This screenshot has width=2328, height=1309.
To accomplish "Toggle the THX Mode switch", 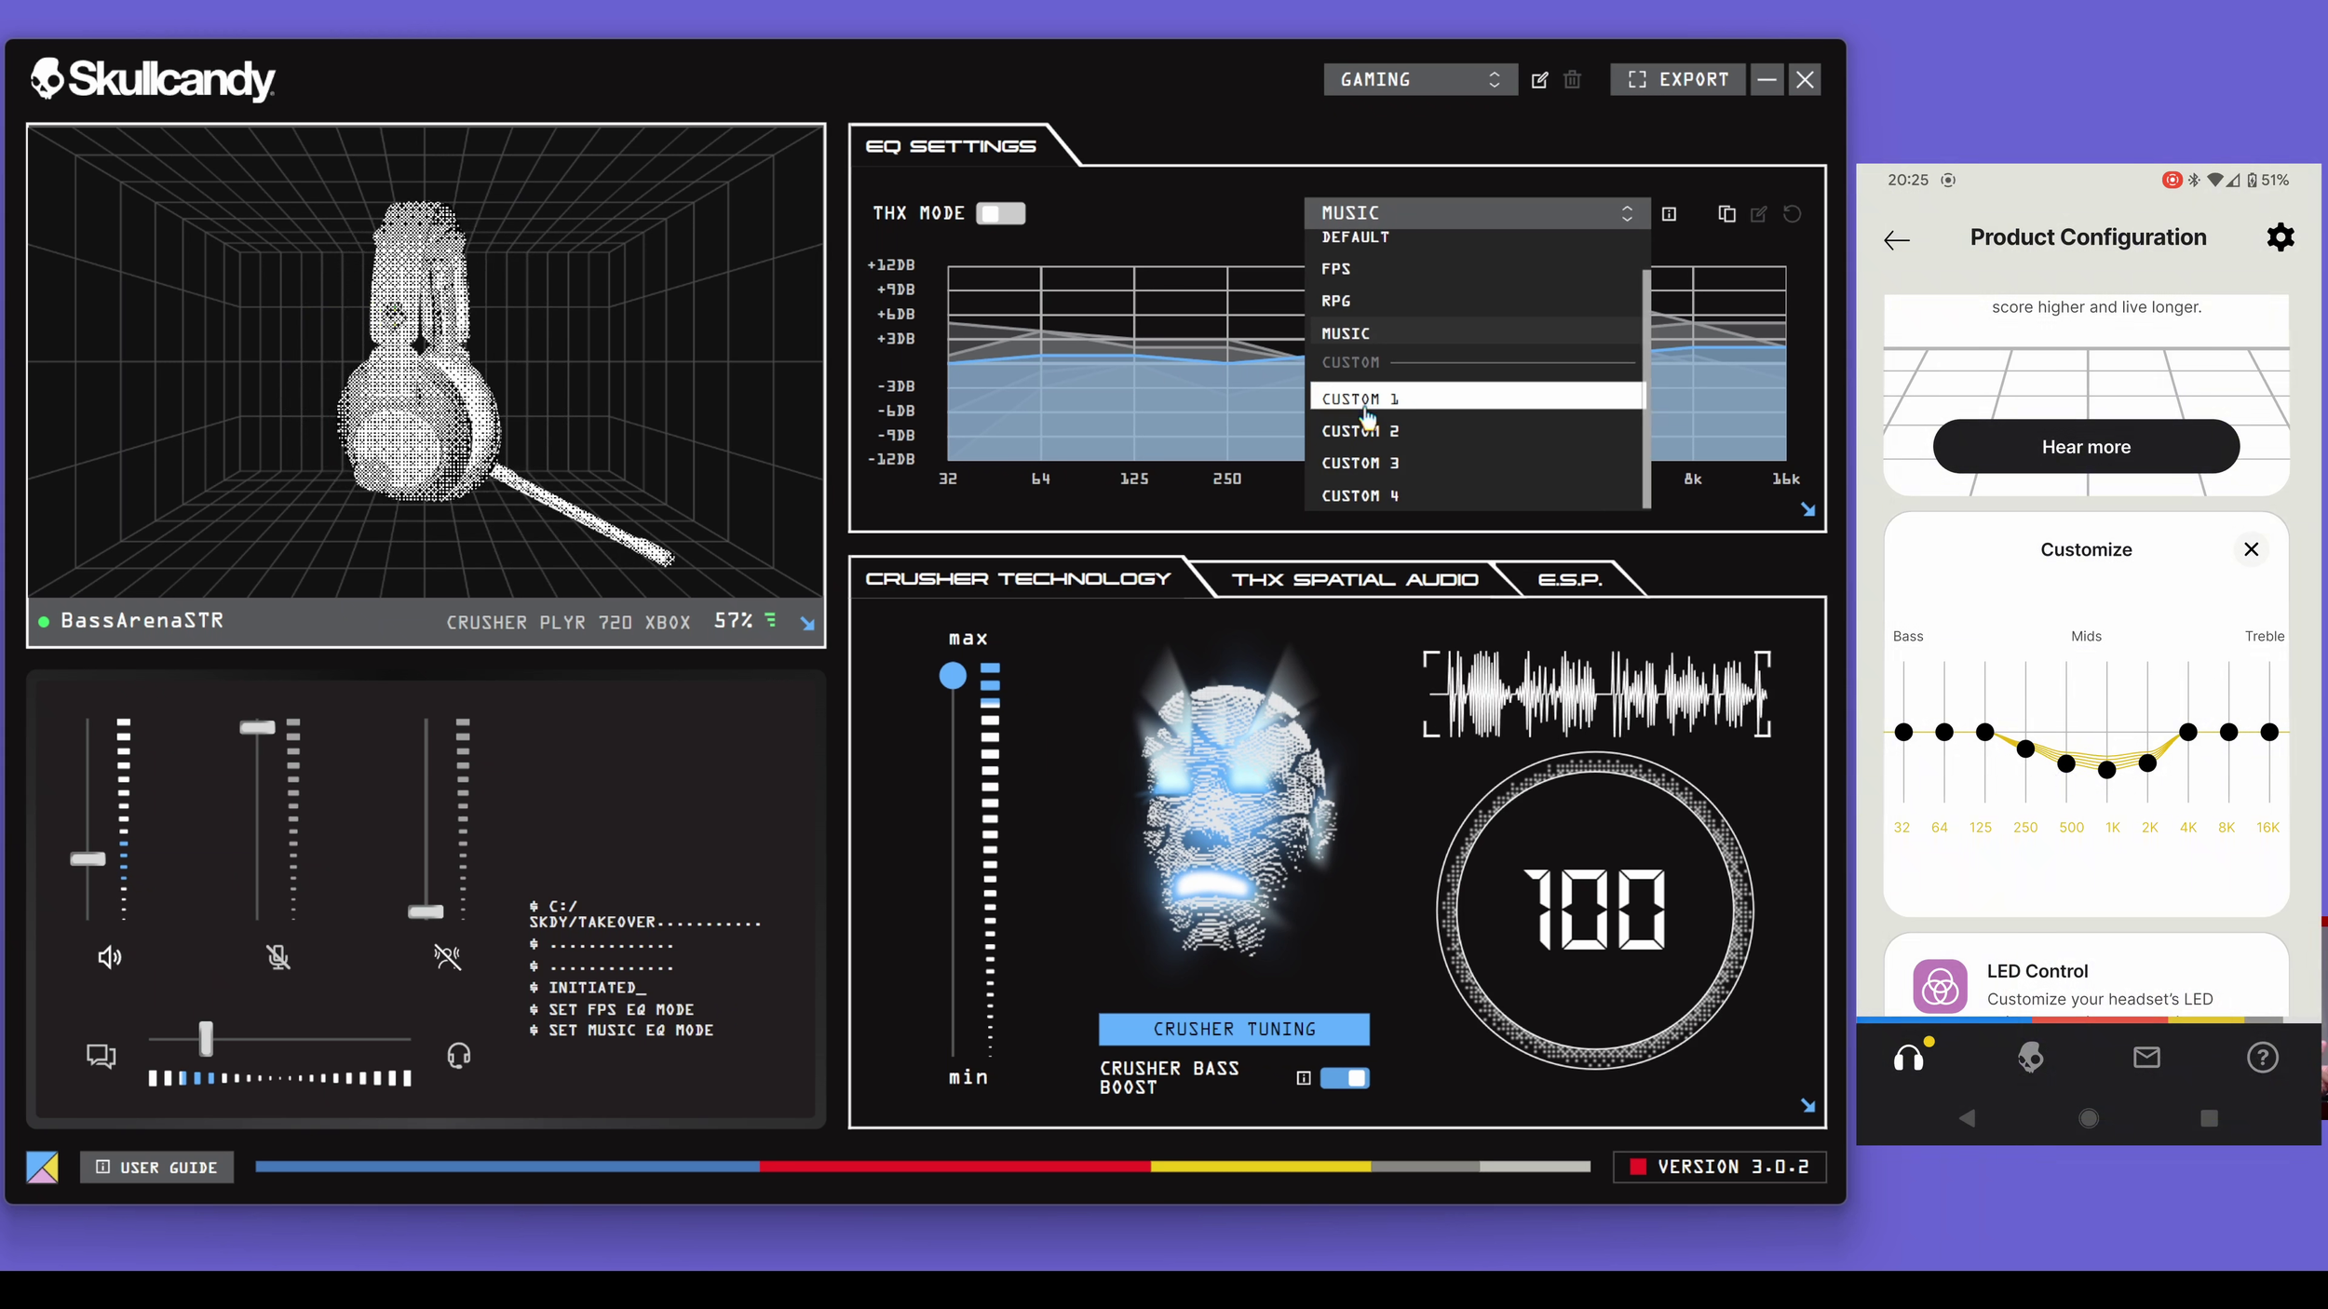I will (1000, 213).
